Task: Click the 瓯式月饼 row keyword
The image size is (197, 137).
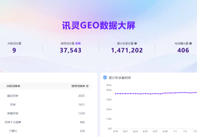Action: [13, 96]
